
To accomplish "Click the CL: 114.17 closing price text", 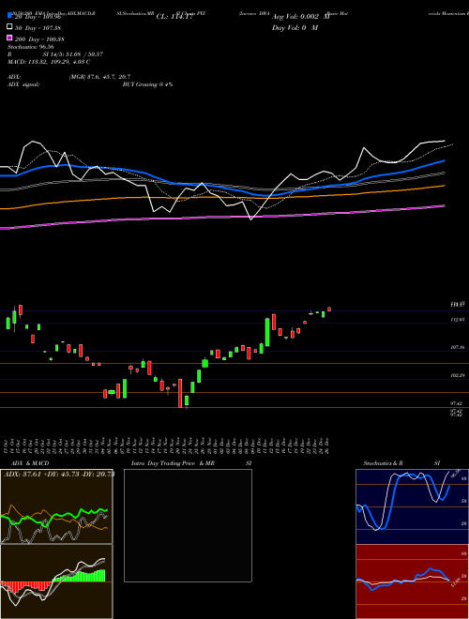I will coord(174,17).
